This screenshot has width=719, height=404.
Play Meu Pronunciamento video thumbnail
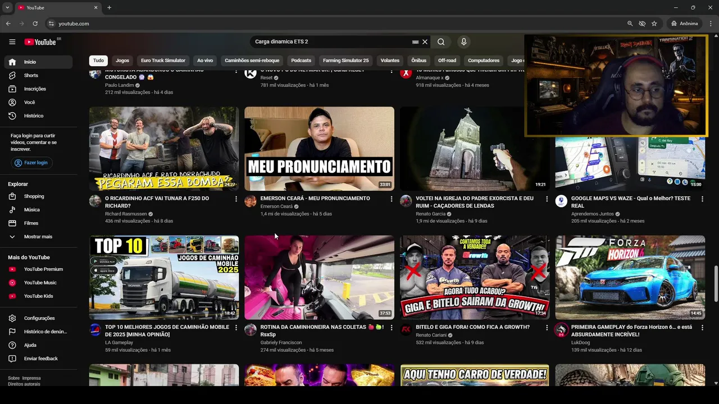pyautogui.click(x=319, y=149)
